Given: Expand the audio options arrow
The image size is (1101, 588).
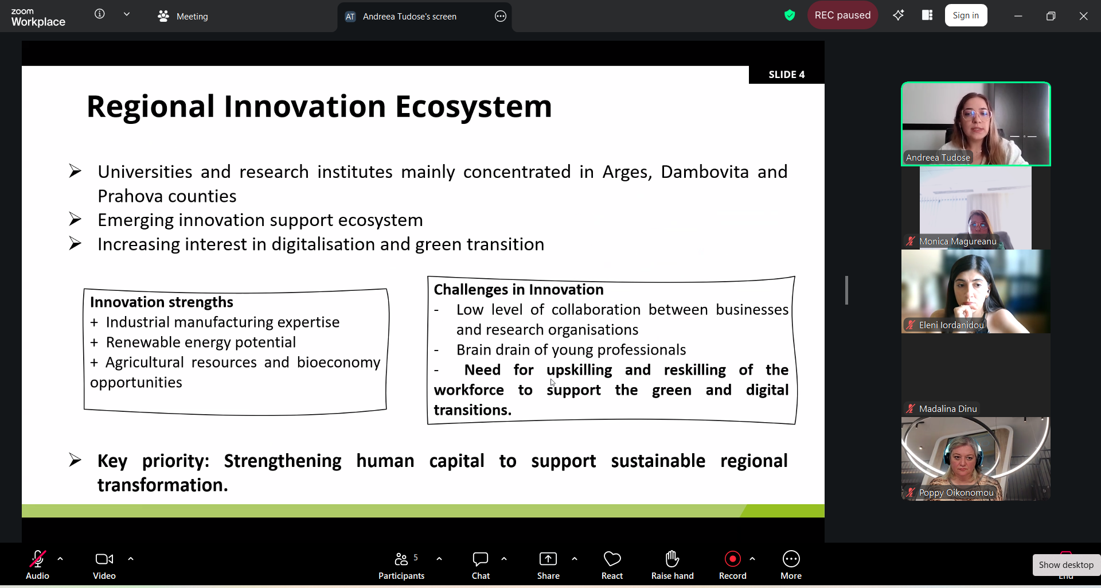Looking at the screenshot, I should (x=60, y=559).
